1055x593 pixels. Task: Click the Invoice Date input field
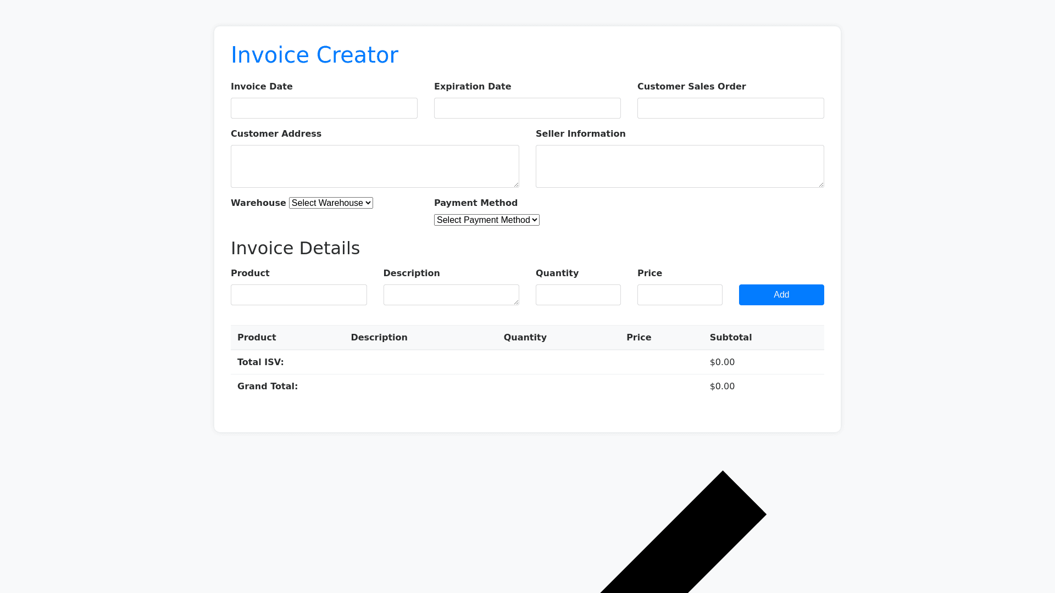click(x=324, y=108)
